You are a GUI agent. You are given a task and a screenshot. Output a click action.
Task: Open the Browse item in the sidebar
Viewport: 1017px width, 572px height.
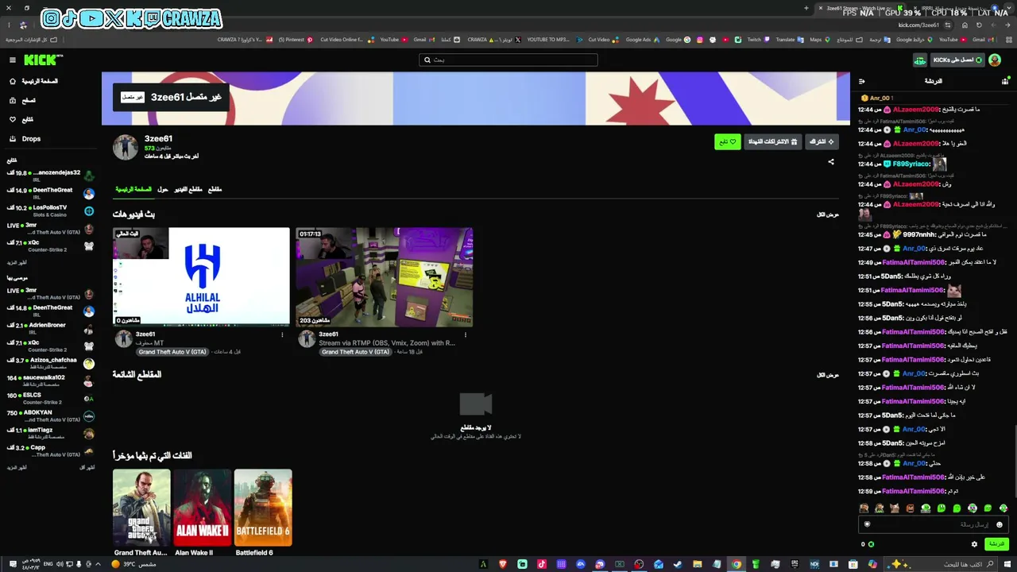pos(22,101)
